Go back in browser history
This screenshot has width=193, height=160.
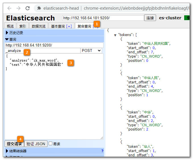coord(9,8)
